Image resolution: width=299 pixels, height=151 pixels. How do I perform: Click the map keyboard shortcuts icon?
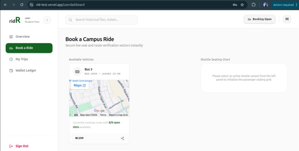coord(76,115)
